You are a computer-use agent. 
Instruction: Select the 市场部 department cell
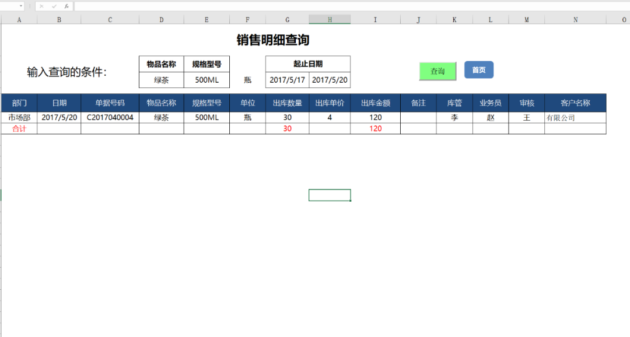coord(19,117)
